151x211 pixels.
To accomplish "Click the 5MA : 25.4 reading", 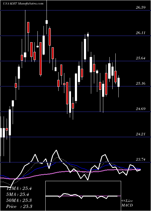I will point(18,194).
